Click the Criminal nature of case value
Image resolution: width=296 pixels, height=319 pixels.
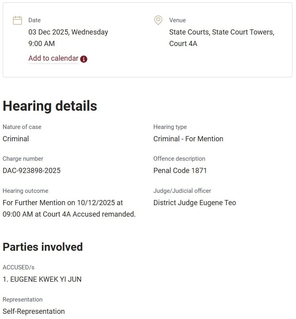pyautogui.click(x=16, y=139)
